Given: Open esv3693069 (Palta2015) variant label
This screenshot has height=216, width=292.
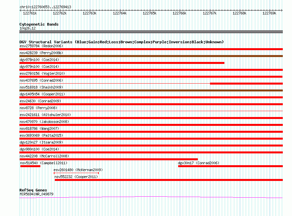Looking at the screenshot, I should point(41,135).
